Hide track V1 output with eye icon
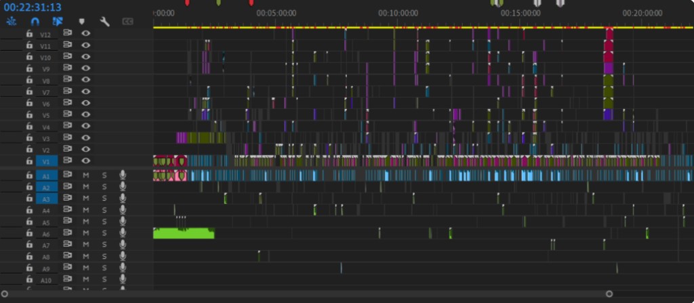Viewport: 694px width, 303px height. [85, 161]
